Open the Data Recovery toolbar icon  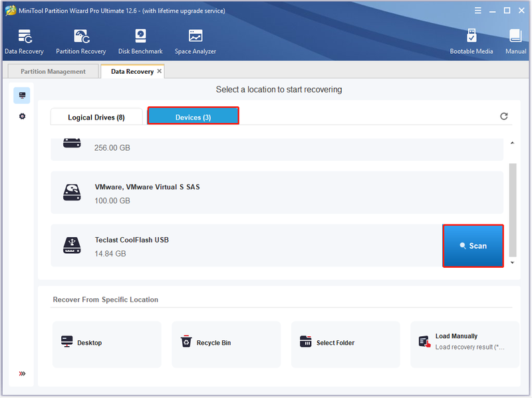pyautogui.click(x=24, y=42)
